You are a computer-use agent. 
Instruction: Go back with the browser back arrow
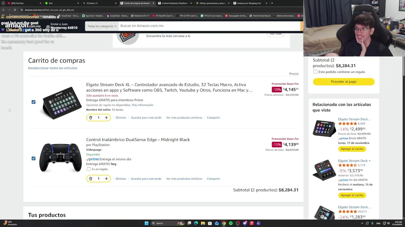coord(3,10)
